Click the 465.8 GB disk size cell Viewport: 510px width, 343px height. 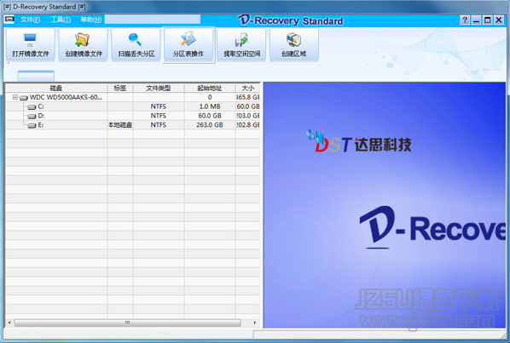point(248,97)
